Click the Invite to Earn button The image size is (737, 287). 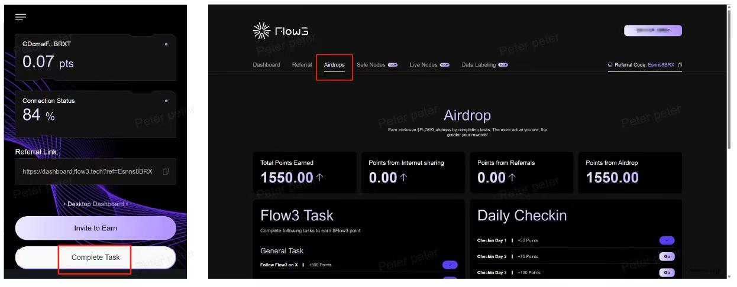coord(95,228)
